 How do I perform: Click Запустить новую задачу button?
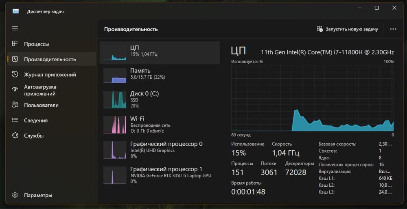point(348,29)
